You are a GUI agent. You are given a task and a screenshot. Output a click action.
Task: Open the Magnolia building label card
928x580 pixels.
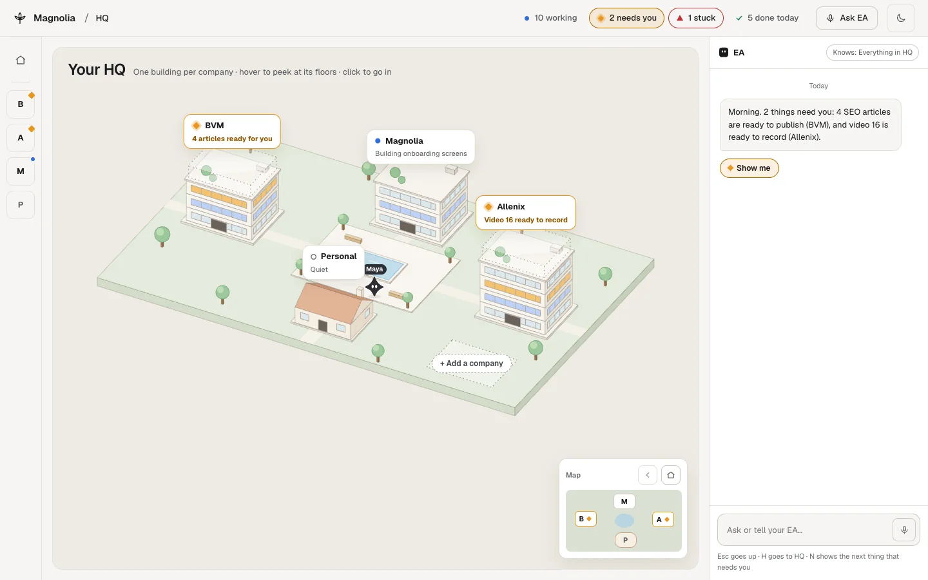421,147
